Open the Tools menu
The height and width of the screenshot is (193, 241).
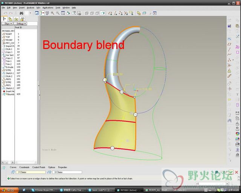pyautogui.click(x=58, y=8)
